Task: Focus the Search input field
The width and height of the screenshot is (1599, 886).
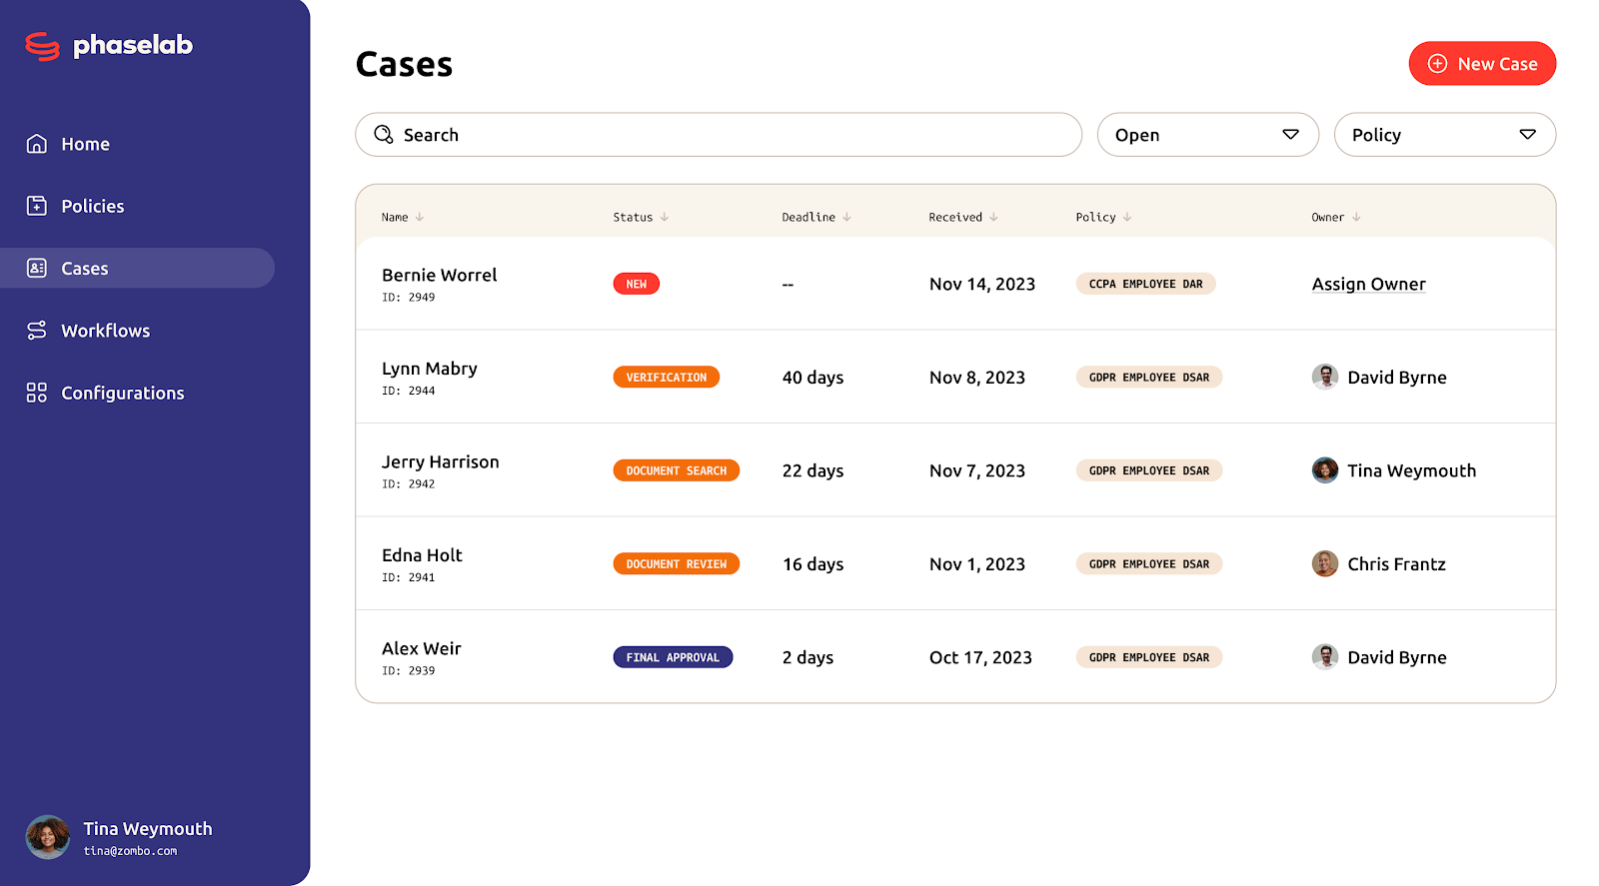Action: [719, 135]
